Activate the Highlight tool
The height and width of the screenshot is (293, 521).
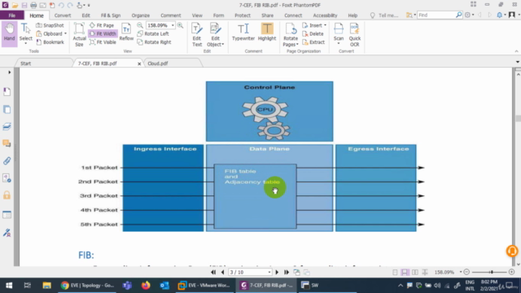[267, 33]
